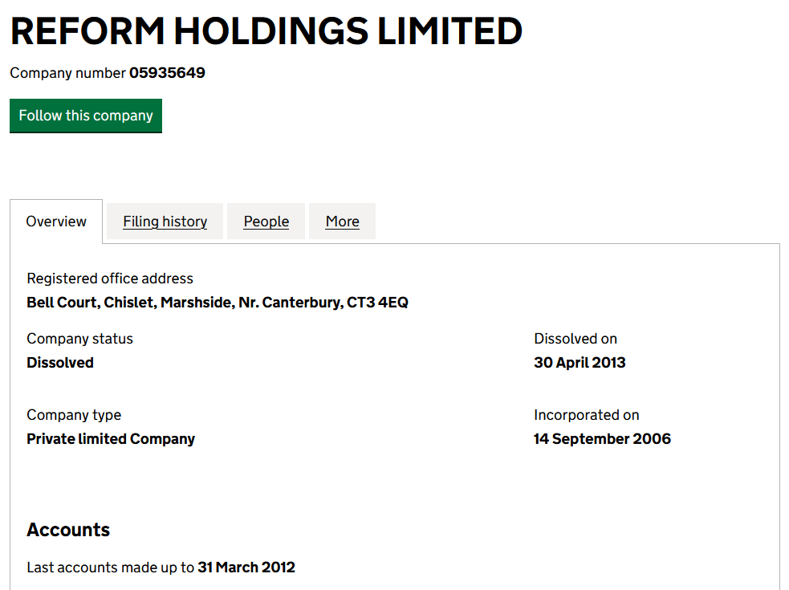The height and width of the screenshot is (590, 789).
Task: Open the More tab
Action: 342,222
